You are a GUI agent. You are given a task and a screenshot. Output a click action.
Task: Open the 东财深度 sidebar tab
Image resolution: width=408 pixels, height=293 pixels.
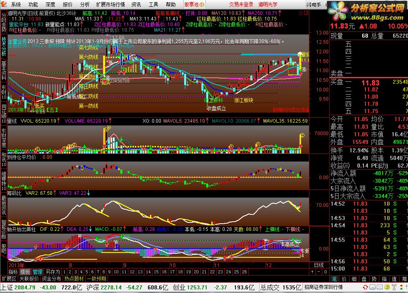point(4,138)
